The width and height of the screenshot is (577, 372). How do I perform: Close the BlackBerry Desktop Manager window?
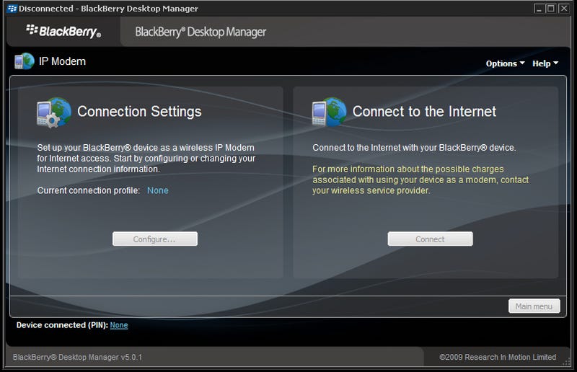pos(563,9)
